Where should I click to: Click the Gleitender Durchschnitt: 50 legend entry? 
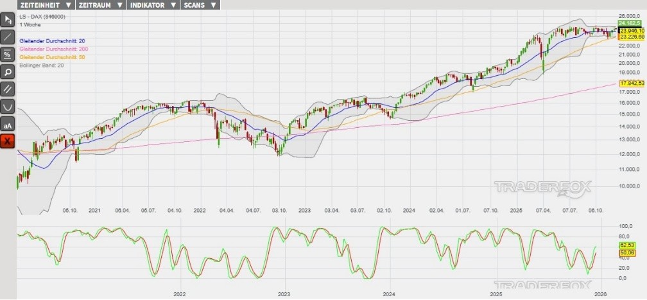(x=52, y=57)
